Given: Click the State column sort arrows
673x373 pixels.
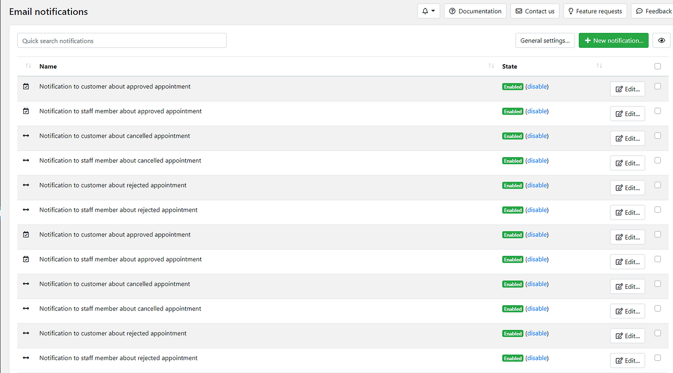Looking at the screenshot, I should click(599, 66).
